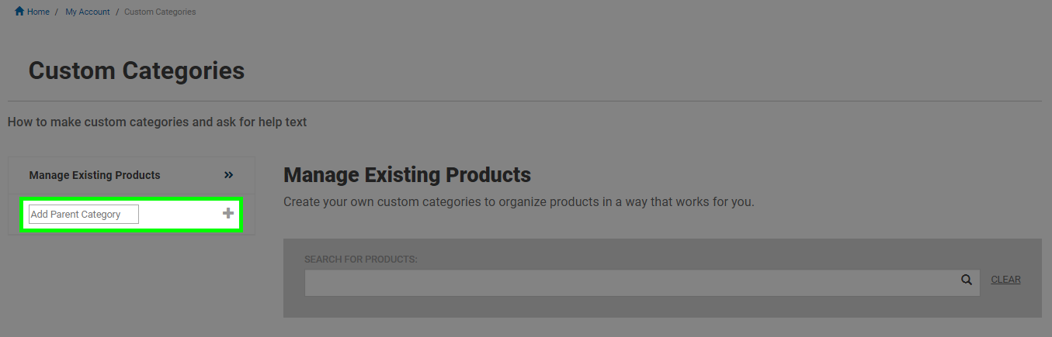Click the custom categories help text line
This screenshot has width=1052, height=337.
click(157, 122)
